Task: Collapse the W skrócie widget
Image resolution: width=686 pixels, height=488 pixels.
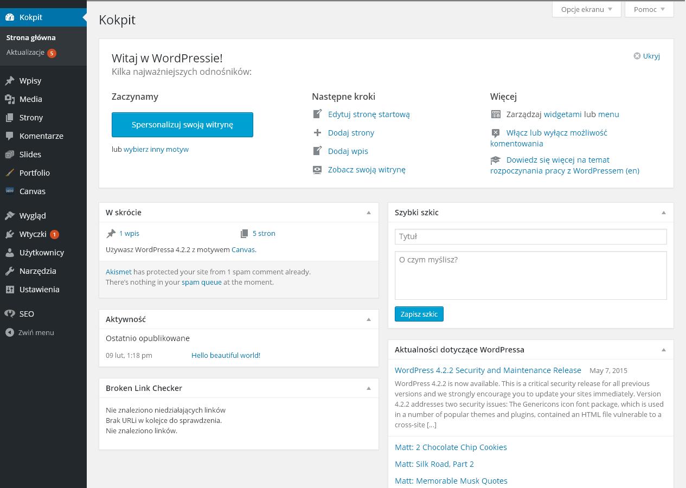Action: point(369,213)
